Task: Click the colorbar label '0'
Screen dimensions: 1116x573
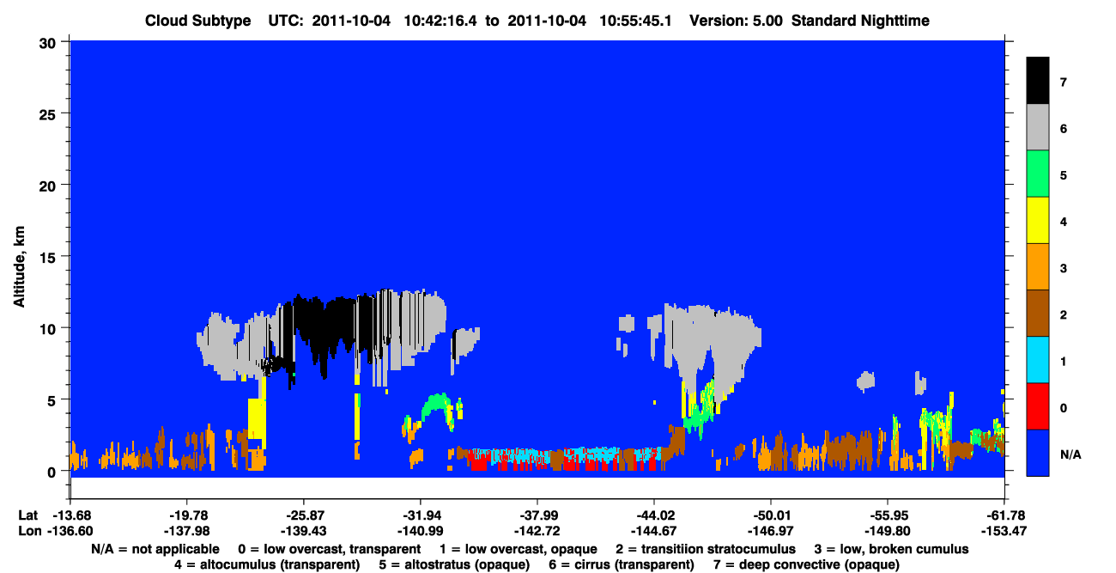Action: click(1063, 407)
